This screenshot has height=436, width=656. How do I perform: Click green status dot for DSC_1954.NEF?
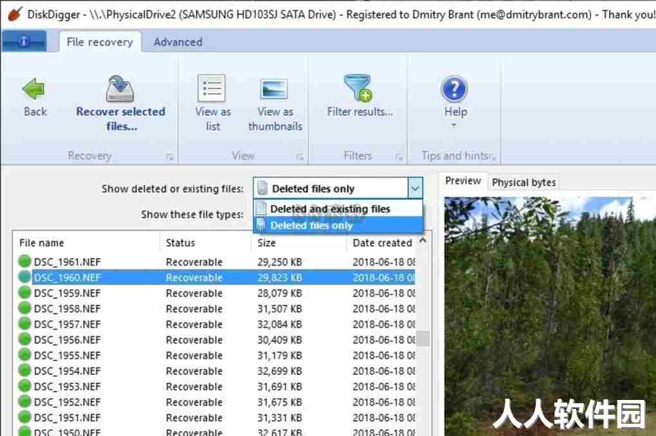coord(24,370)
